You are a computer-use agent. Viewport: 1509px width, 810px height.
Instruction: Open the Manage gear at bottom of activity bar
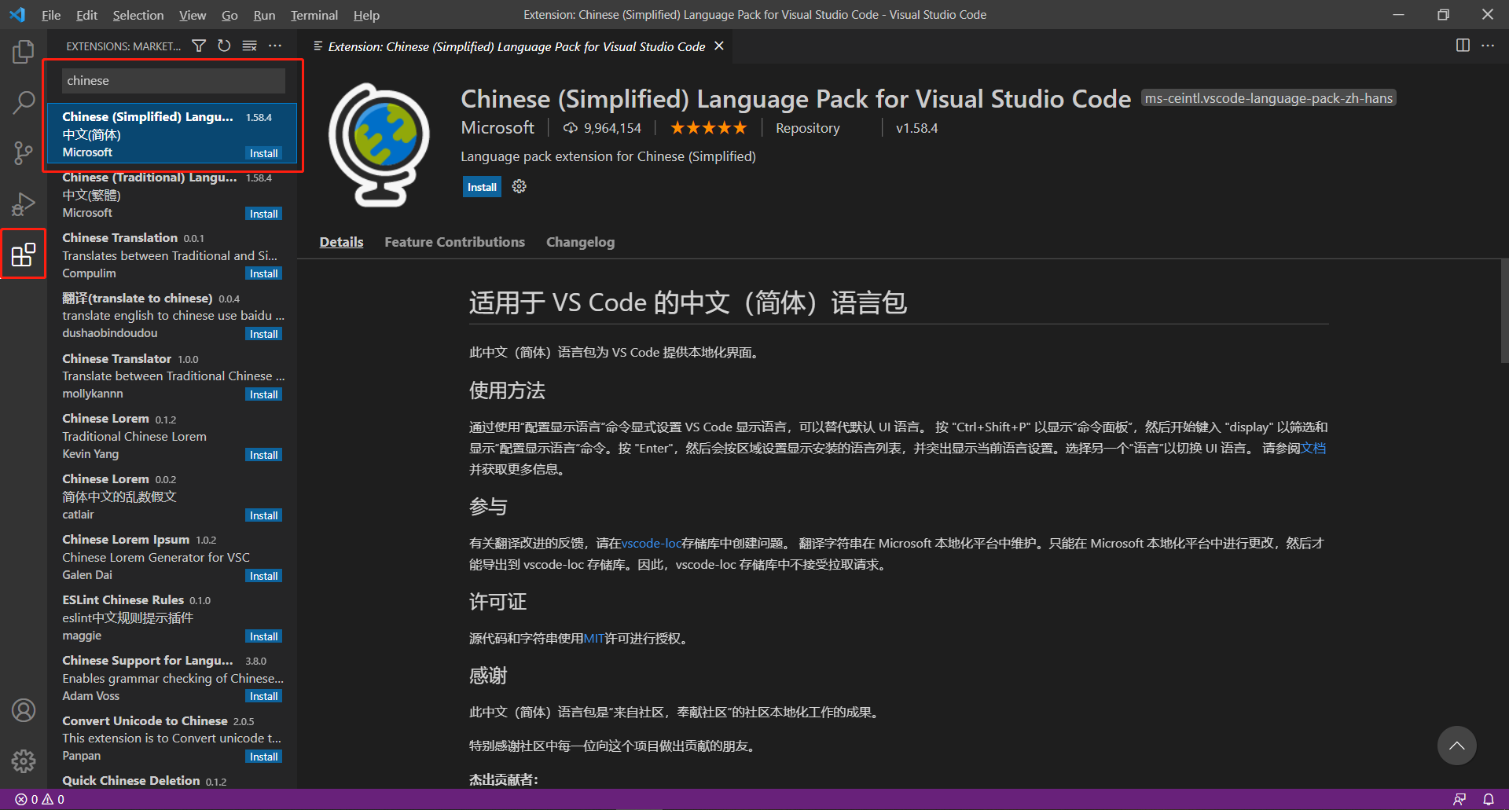(x=23, y=761)
